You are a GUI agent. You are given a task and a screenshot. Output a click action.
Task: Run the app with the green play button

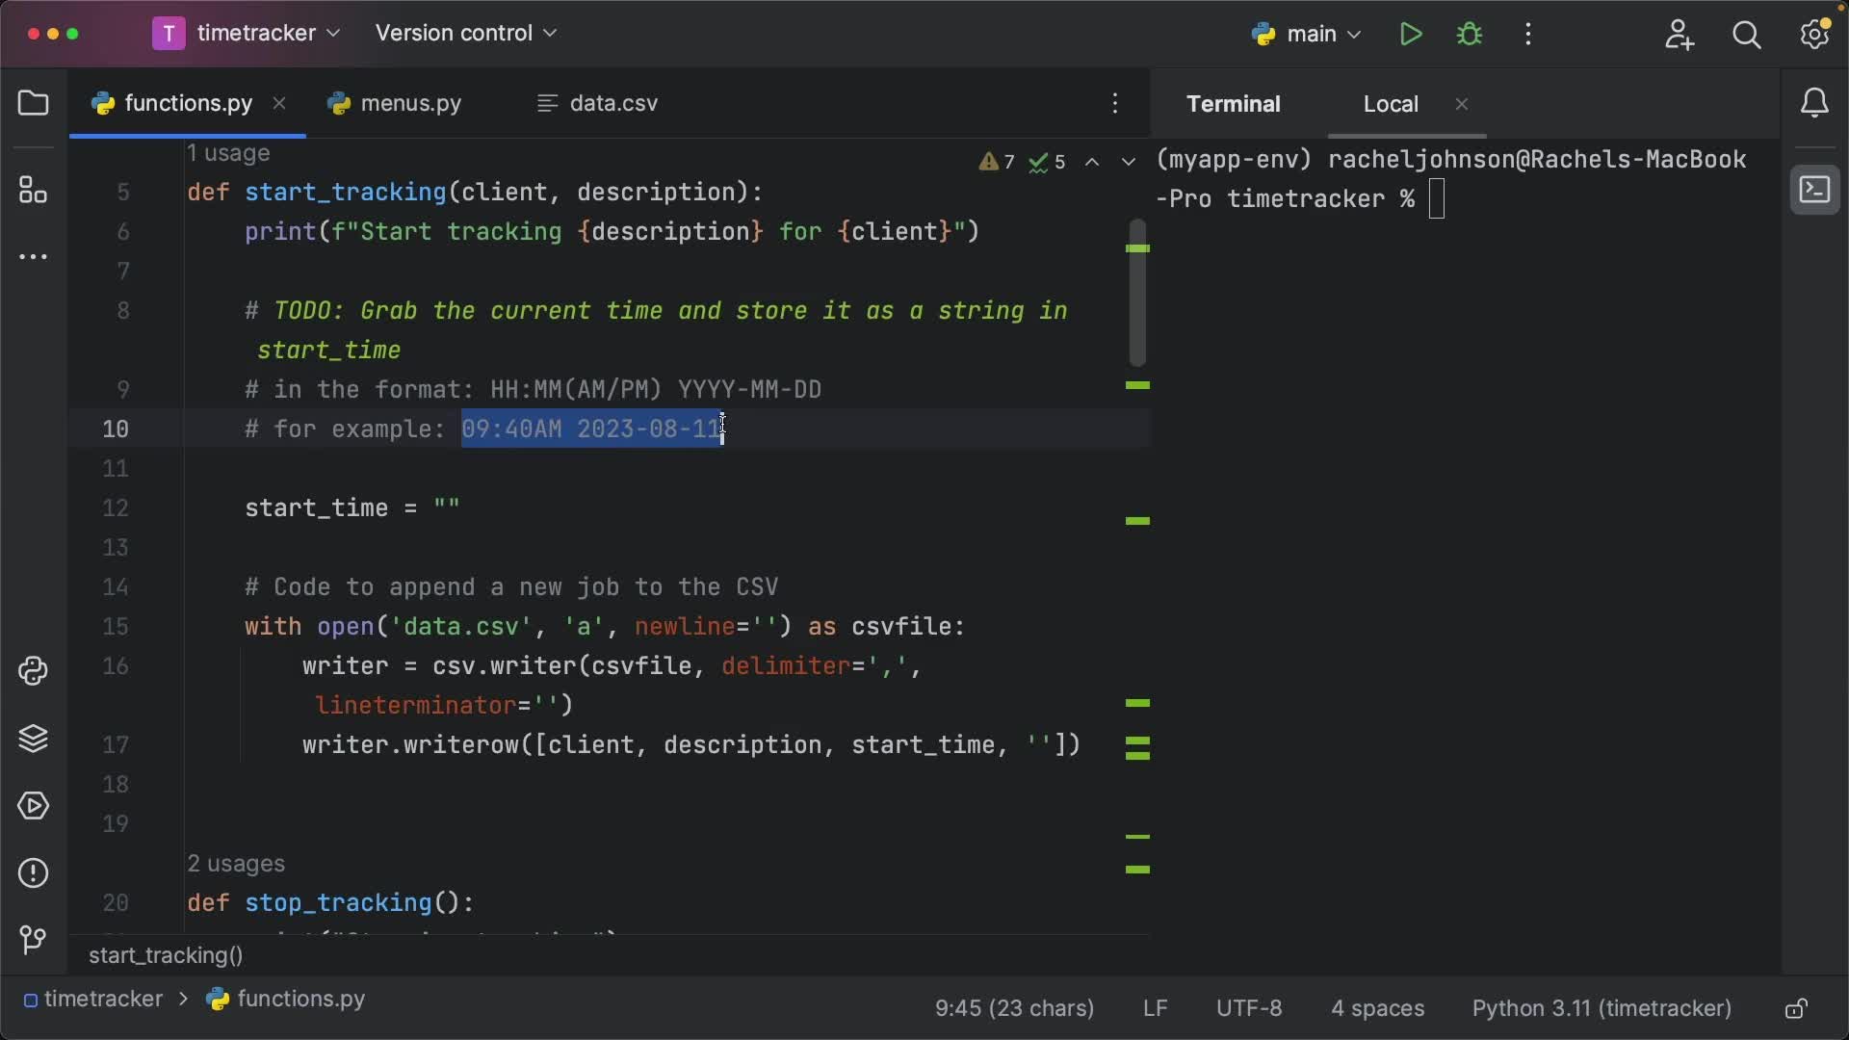(1411, 34)
